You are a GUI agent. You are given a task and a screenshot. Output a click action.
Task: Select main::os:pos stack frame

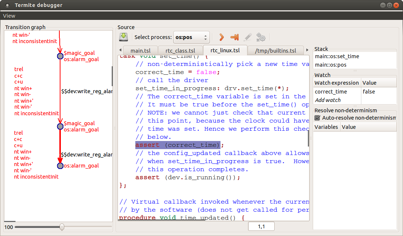(330, 65)
